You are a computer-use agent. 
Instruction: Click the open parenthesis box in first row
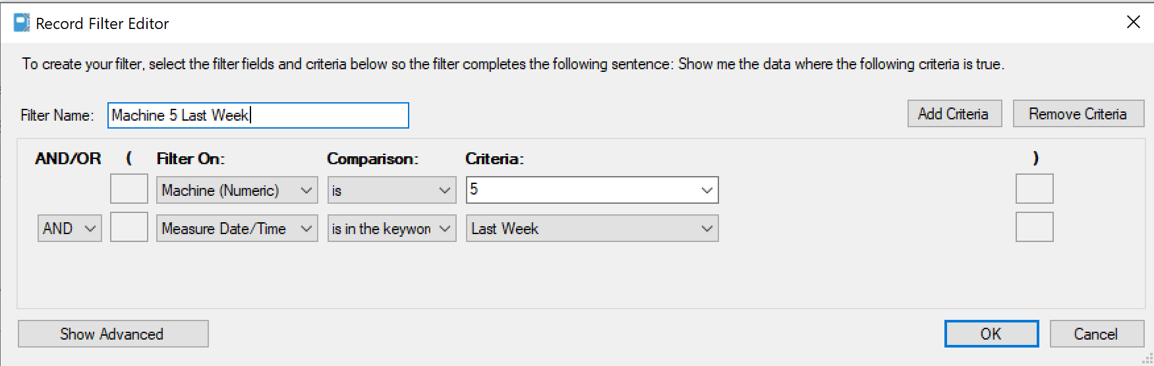pyautogui.click(x=129, y=189)
